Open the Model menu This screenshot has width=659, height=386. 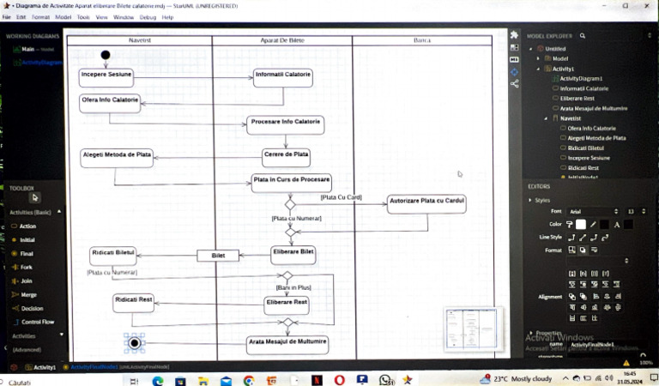pos(63,17)
